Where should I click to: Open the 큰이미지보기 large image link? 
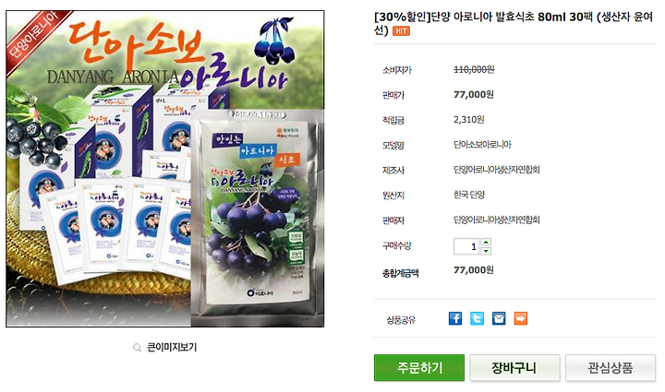tap(172, 348)
